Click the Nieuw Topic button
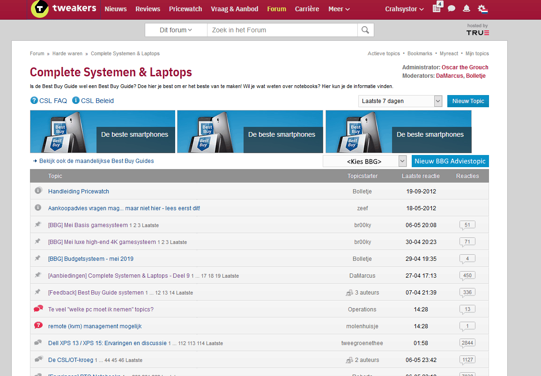This screenshot has height=376, width=541. coord(468,101)
